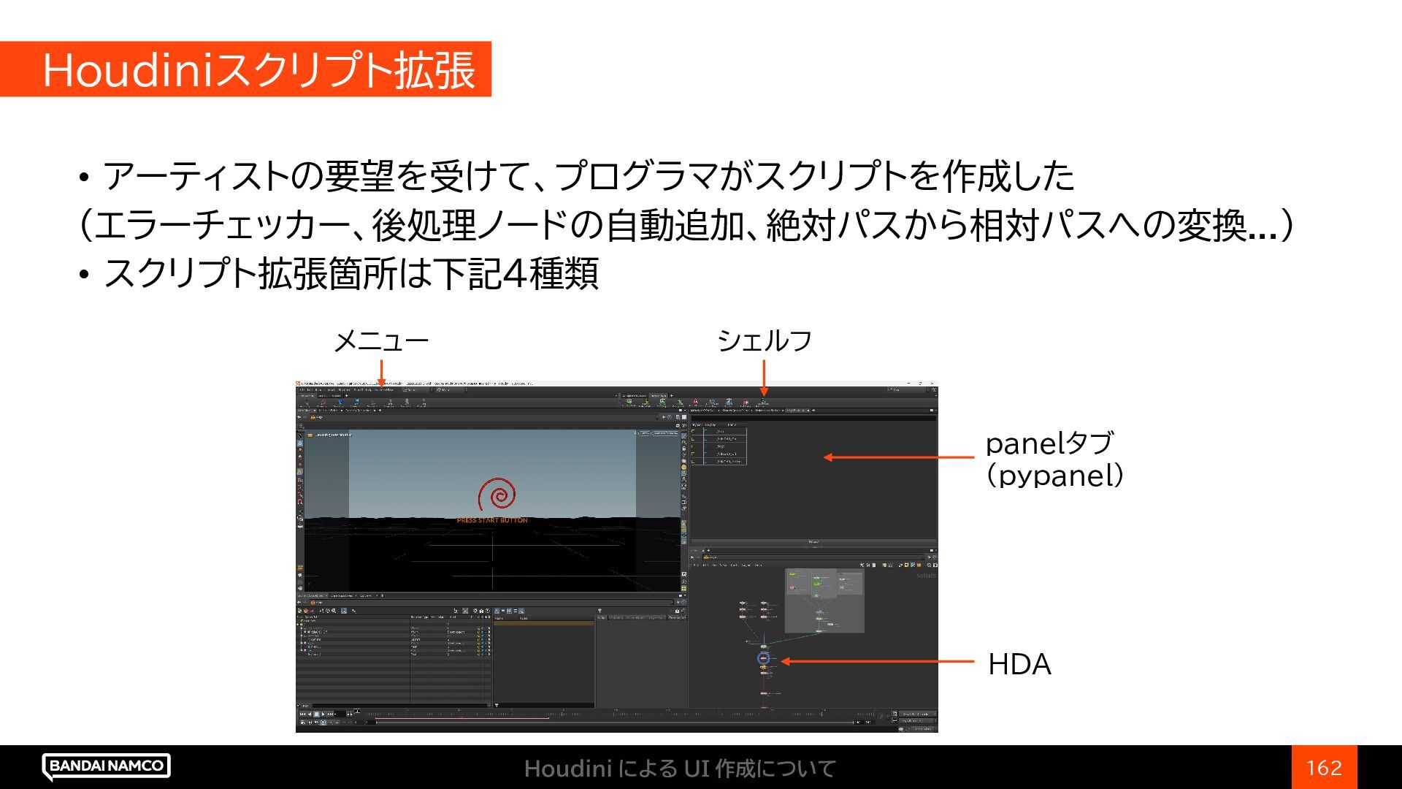Screen dimensions: 1402x789
Task: Click the shelf tool under the シェルフ arrow
Action: [762, 402]
